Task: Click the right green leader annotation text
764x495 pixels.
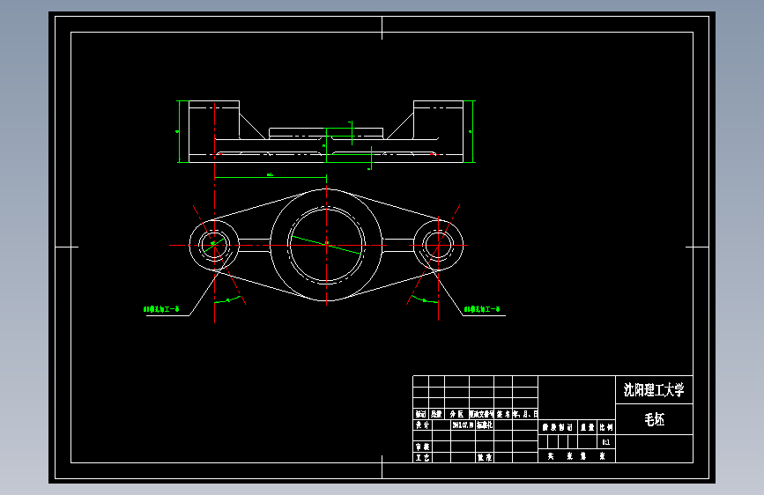Action: pos(482,309)
